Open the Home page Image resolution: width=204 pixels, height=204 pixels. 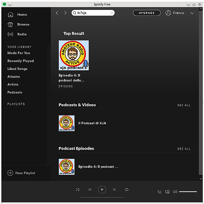(22, 15)
